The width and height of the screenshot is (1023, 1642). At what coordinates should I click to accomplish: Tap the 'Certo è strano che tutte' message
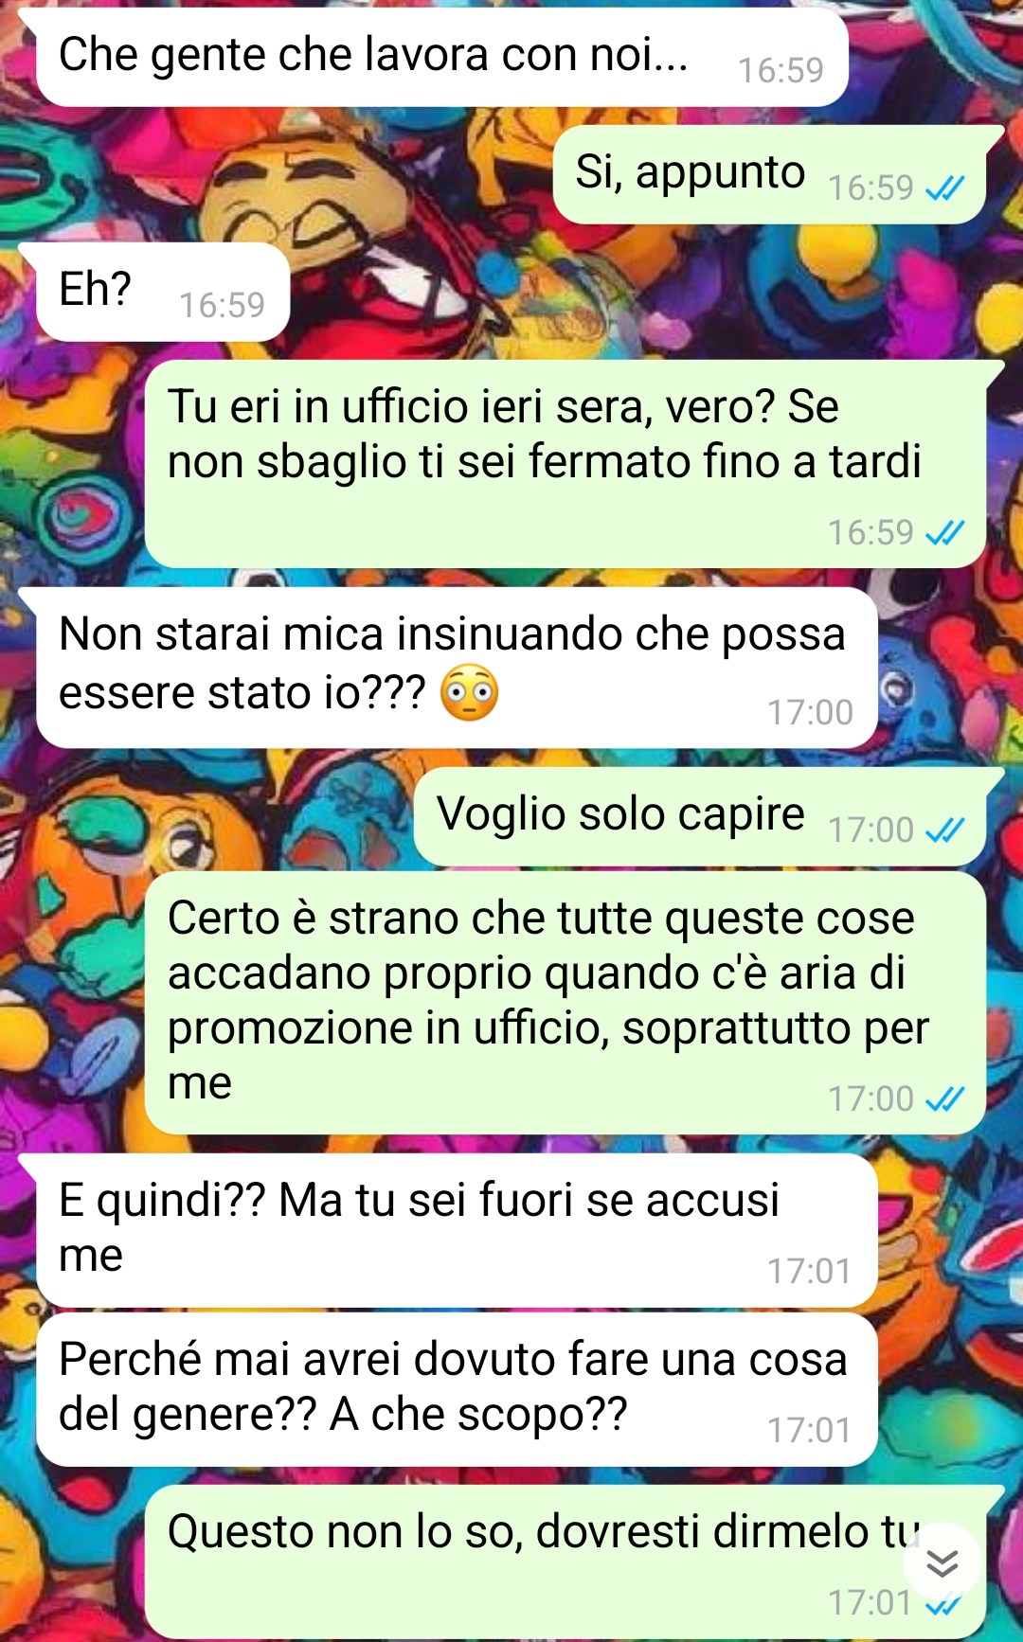tap(565, 1003)
